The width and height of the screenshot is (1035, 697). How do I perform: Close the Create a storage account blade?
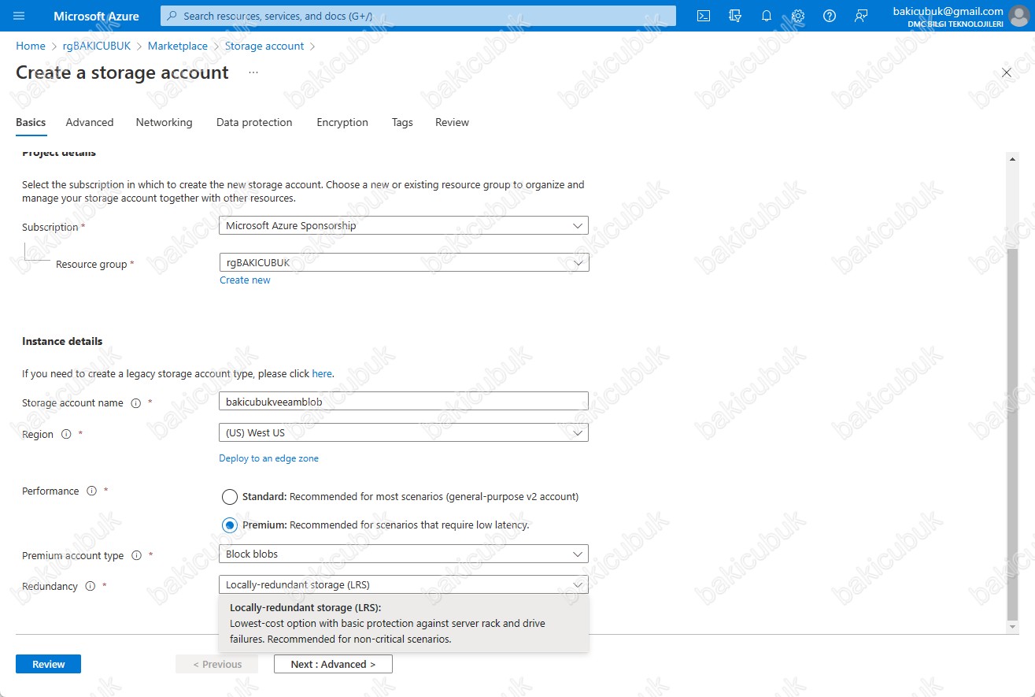1007,72
